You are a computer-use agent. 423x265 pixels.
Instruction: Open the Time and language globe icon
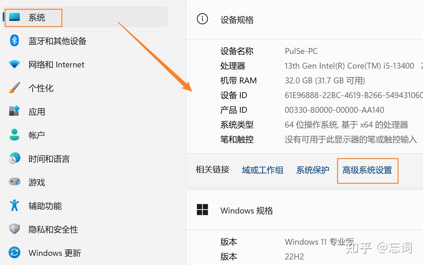coord(14,158)
